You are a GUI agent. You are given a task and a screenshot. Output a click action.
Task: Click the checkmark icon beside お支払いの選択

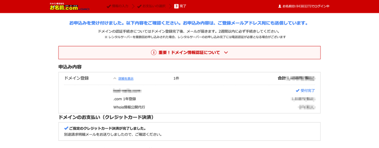(139, 6)
